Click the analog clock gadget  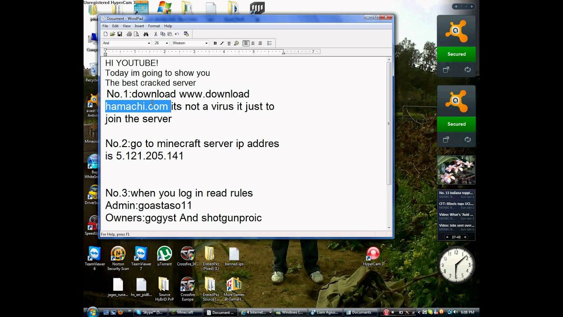(x=456, y=265)
